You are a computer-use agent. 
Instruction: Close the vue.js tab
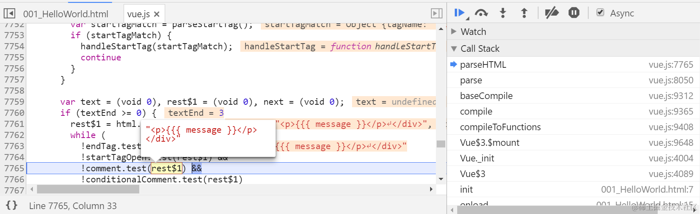click(x=157, y=14)
